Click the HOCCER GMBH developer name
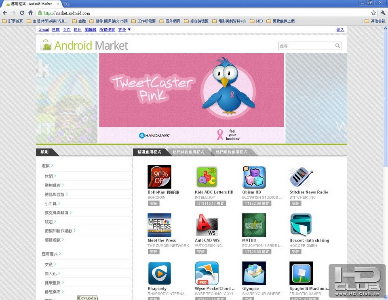Screen dimensions: 388x300 (x=303, y=245)
